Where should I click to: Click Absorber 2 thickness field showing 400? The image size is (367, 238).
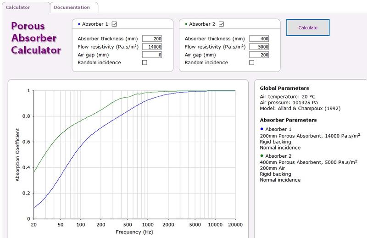tap(259, 39)
